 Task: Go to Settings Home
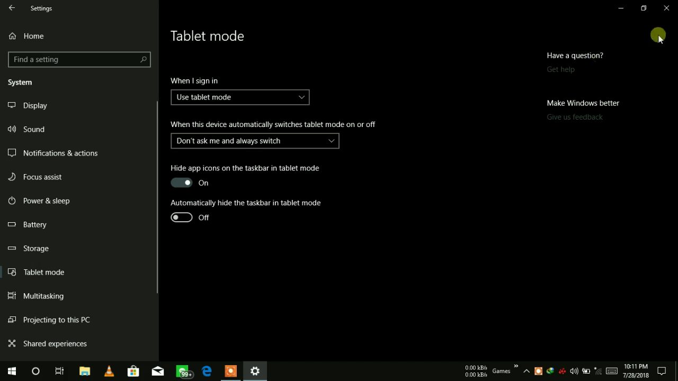[33, 36]
